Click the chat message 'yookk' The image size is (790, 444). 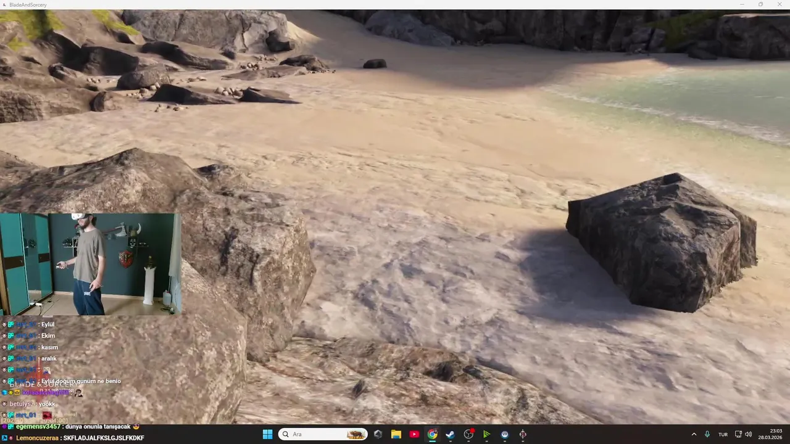(x=47, y=404)
